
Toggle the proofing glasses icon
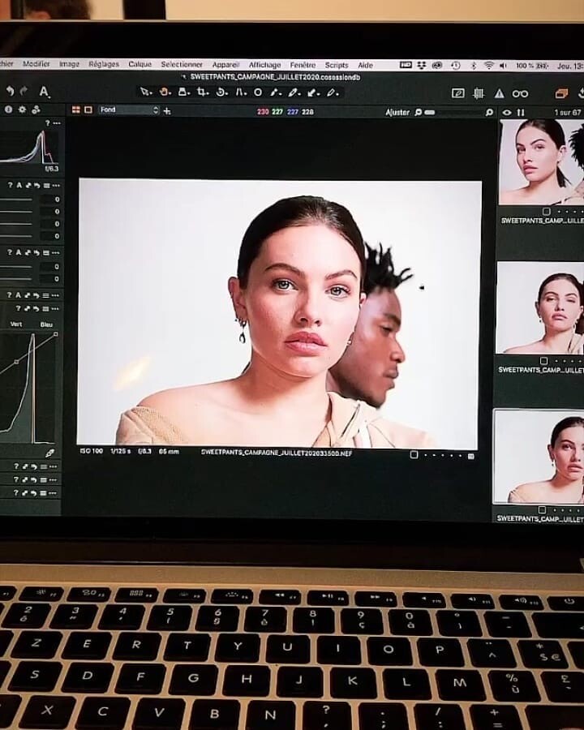click(x=520, y=94)
